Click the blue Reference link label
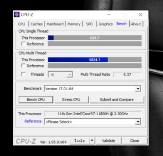The height and width of the screenshot is (156, 163). click(33, 121)
